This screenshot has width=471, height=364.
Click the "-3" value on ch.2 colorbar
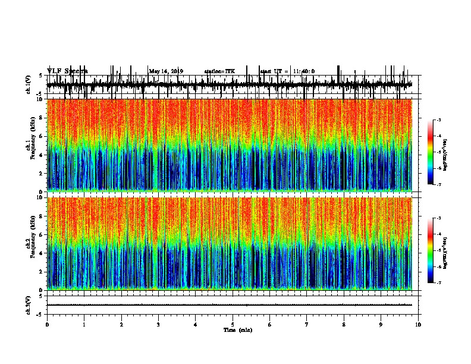pyautogui.click(x=438, y=218)
